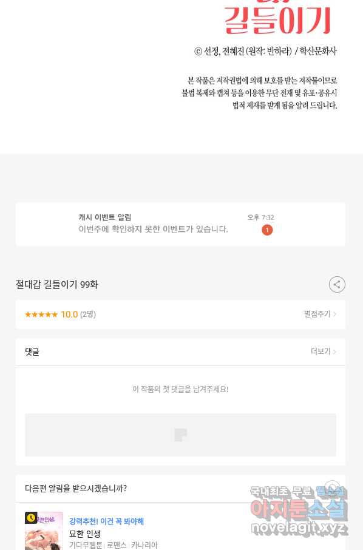Tap the clock icon on 묘한 인생 thumbnail

coord(31,518)
